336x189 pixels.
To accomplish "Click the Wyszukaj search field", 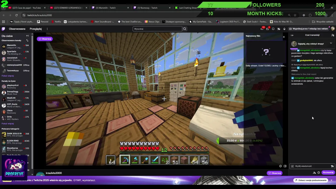I will (x=157, y=29).
